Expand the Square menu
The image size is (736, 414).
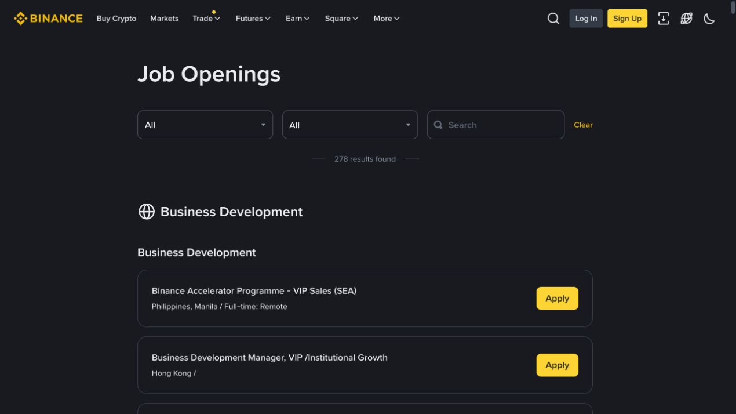pyautogui.click(x=342, y=19)
